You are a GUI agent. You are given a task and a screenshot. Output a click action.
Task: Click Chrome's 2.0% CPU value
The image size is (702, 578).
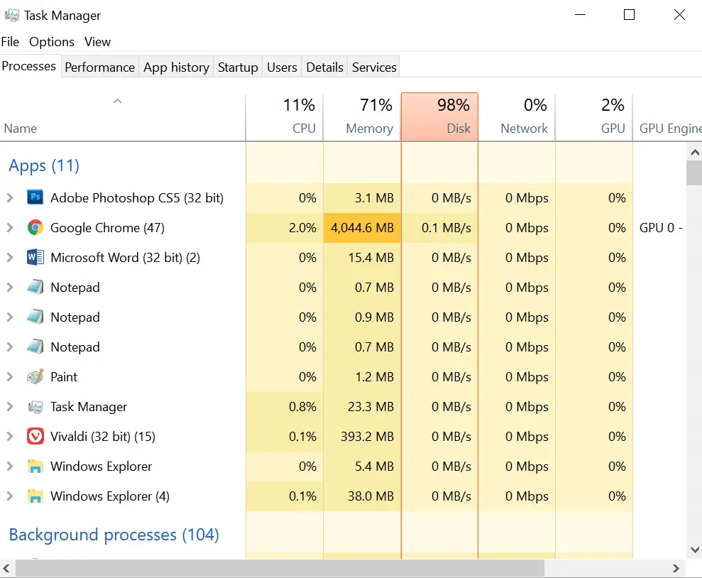tap(302, 227)
